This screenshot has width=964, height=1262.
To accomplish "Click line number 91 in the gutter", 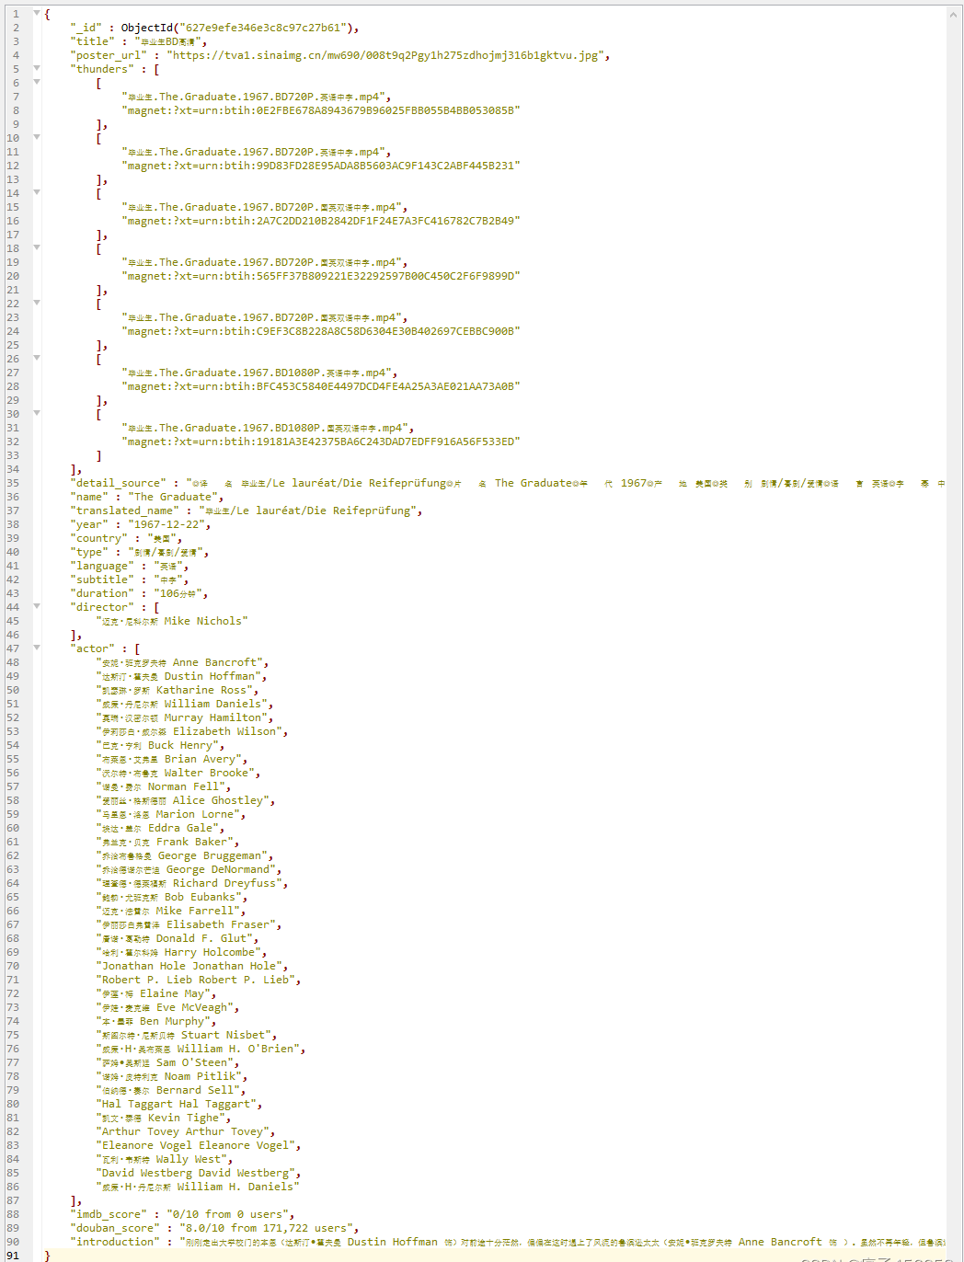I will 13,1256.
